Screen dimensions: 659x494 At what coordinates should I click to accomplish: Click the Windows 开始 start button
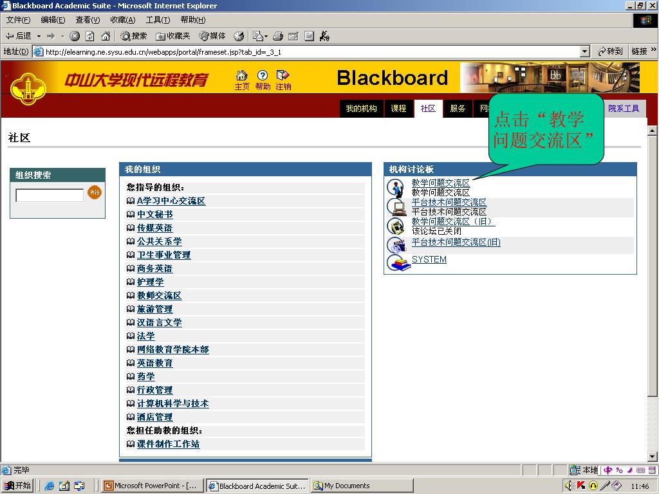(17, 486)
